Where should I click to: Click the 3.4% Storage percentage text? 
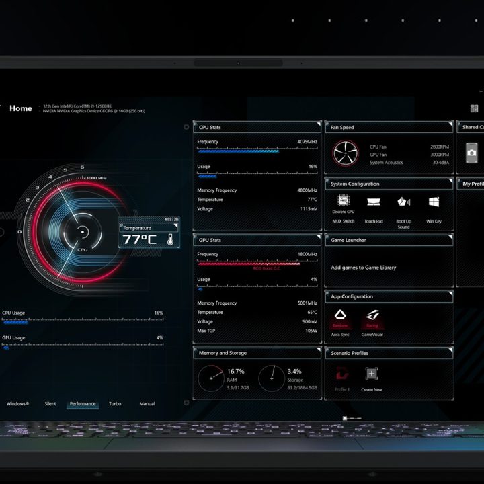pos(294,371)
